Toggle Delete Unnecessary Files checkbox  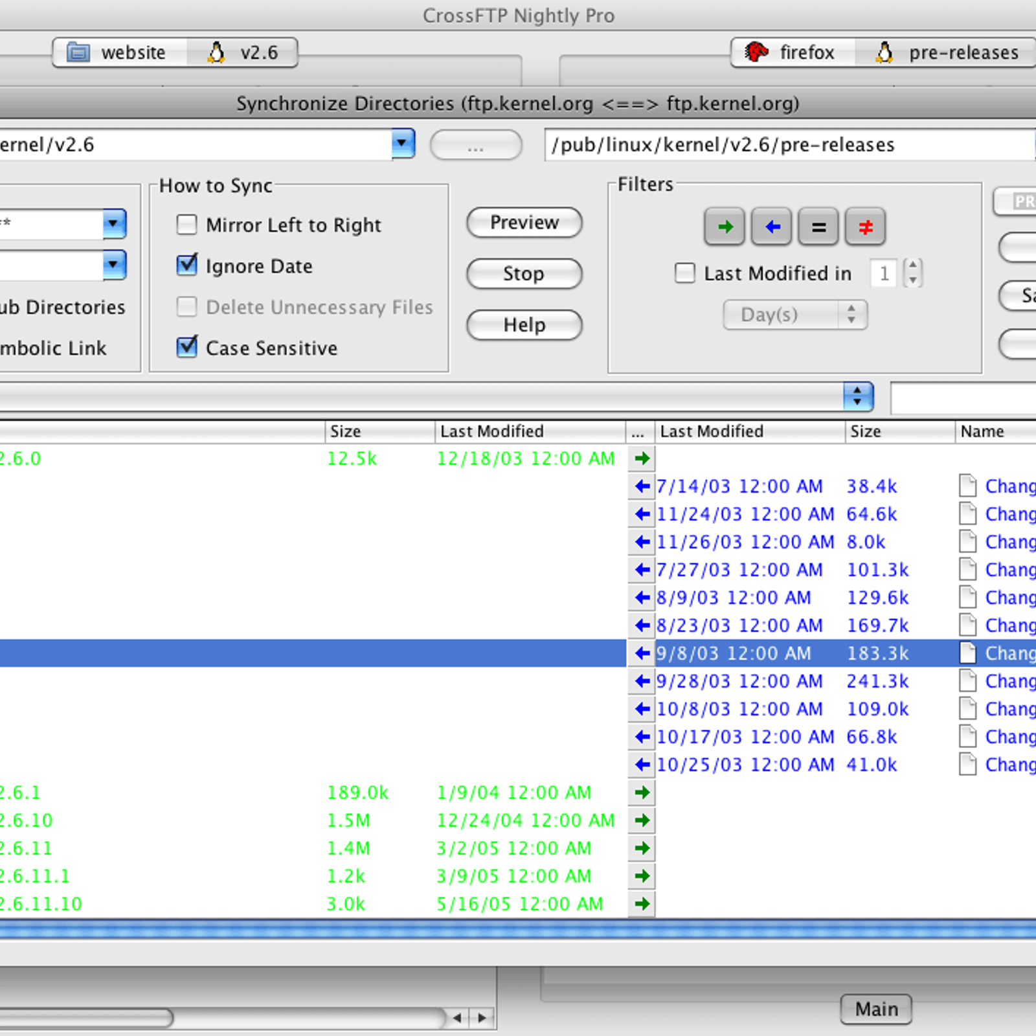click(x=187, y=307)
